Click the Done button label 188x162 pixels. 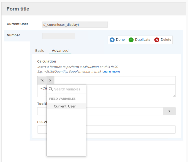[x=120, y=40]
